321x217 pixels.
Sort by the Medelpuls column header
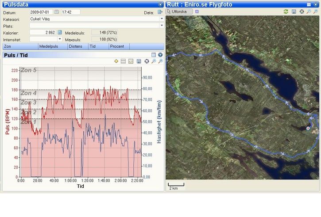point(48,46)
